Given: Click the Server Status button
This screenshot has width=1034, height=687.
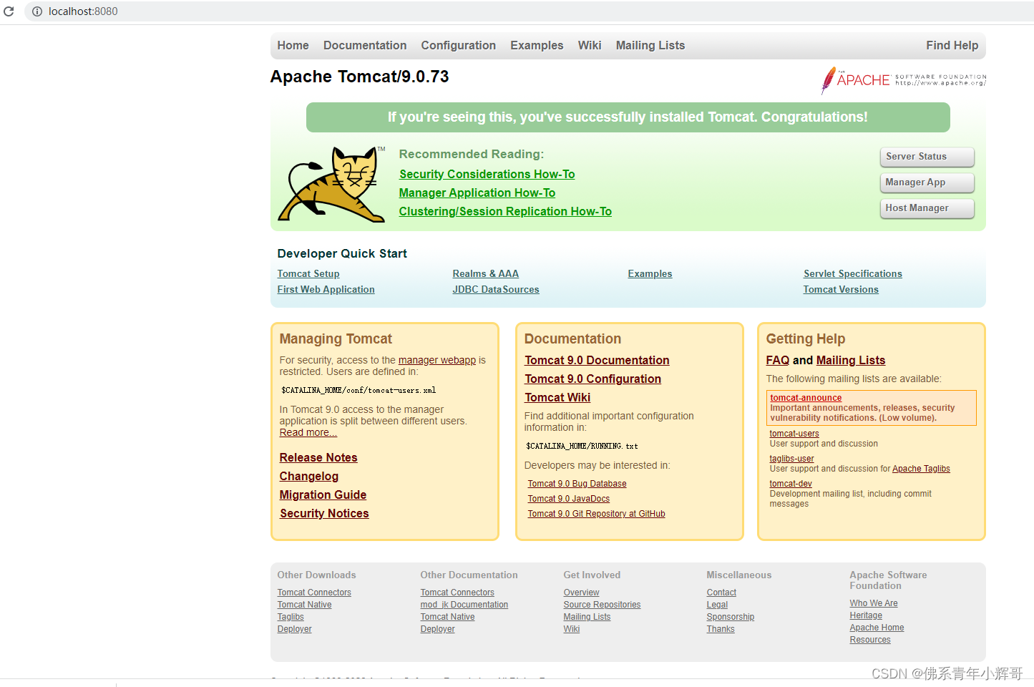Looking at the screenshot, I should pos(927,157).
